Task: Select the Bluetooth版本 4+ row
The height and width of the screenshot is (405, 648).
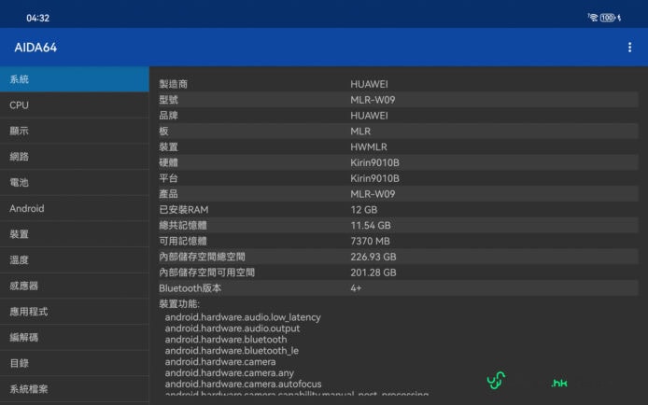Action: [399, 288]
